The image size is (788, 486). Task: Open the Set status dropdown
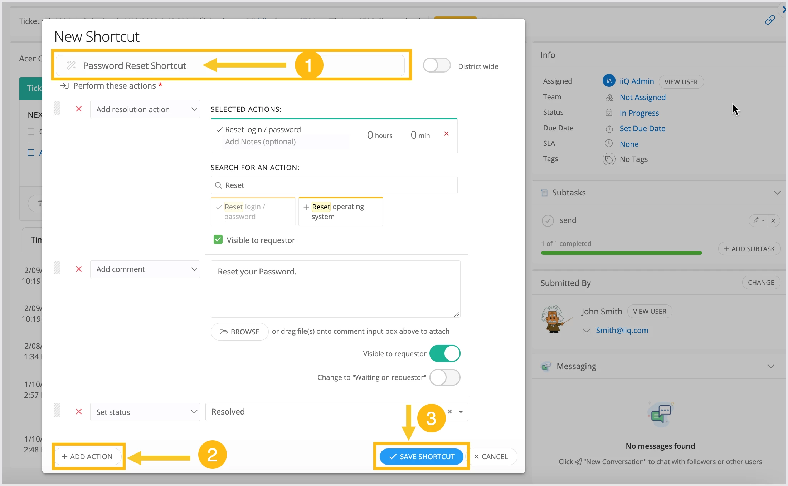click(x=145, y=412)
